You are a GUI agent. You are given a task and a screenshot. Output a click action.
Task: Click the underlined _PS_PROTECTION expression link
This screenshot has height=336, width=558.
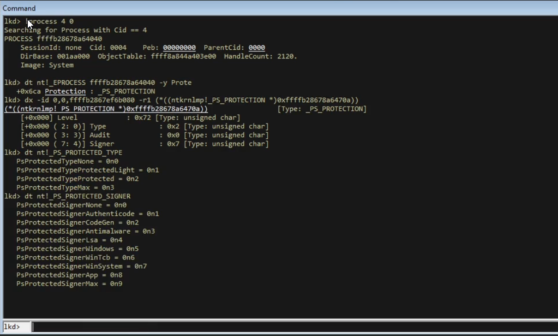[106, 109]
